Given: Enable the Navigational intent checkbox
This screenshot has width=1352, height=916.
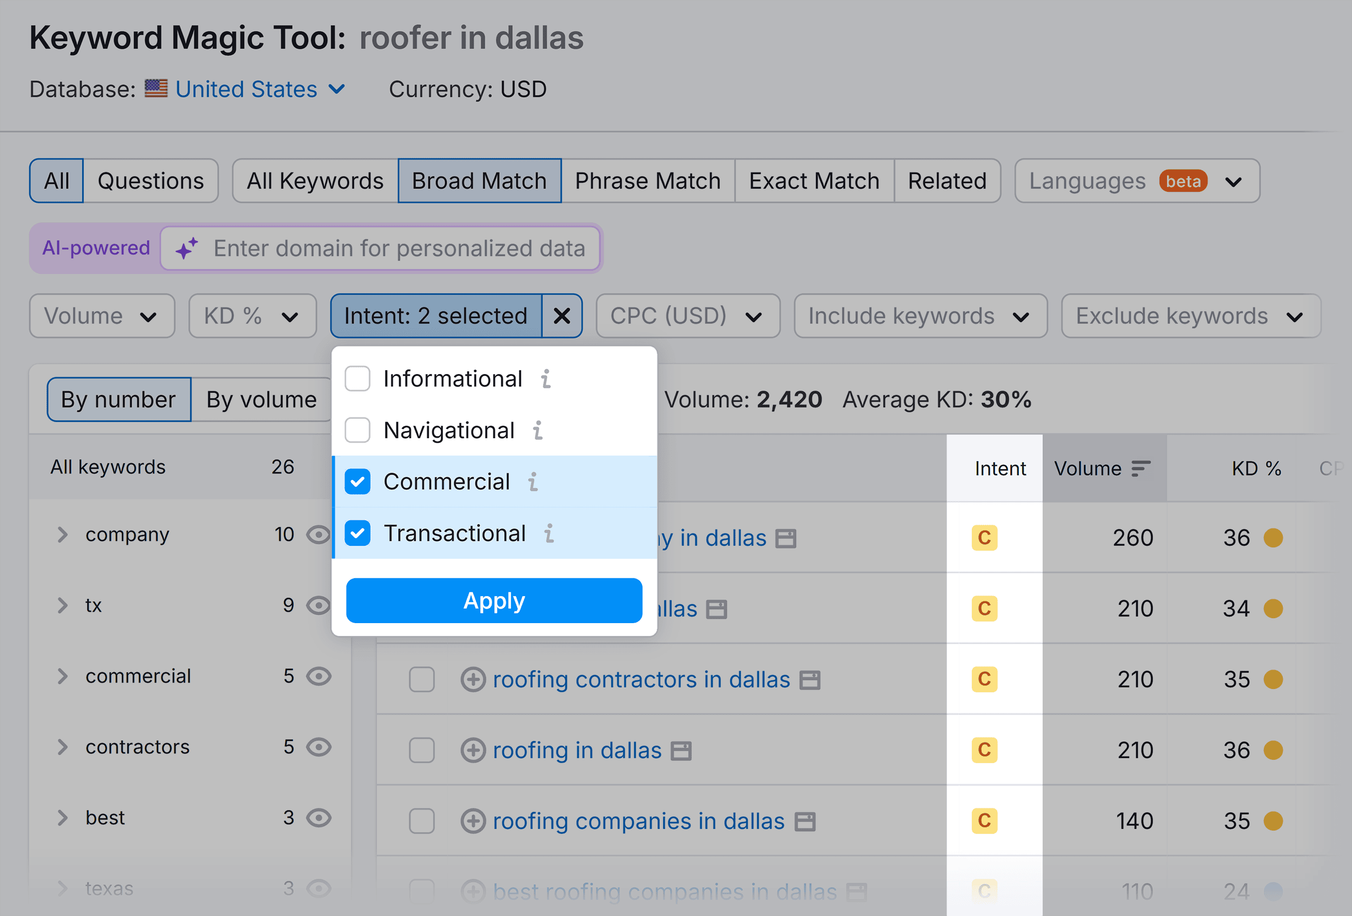Looking at the screenshot, I should [357, 430].
